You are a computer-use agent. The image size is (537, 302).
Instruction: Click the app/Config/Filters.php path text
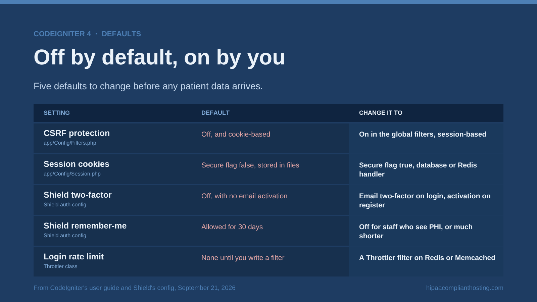(70, 143)
